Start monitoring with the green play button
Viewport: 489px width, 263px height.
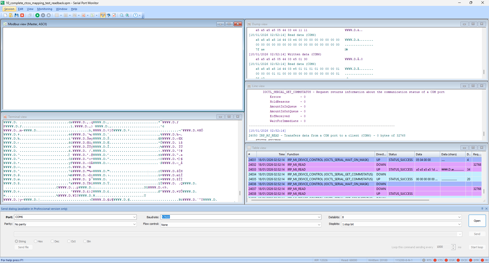[37, 15]
